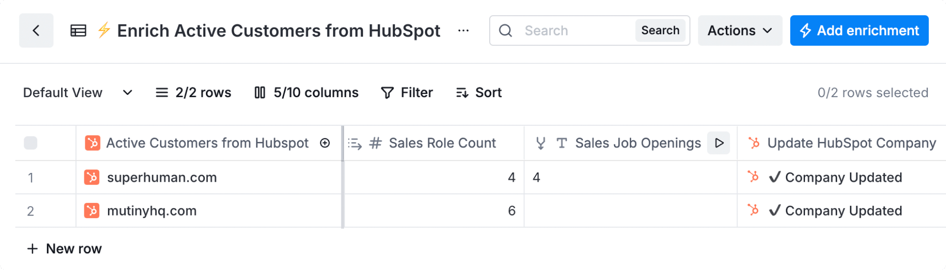
Task: Click the back arrow button
Action: 36,31
